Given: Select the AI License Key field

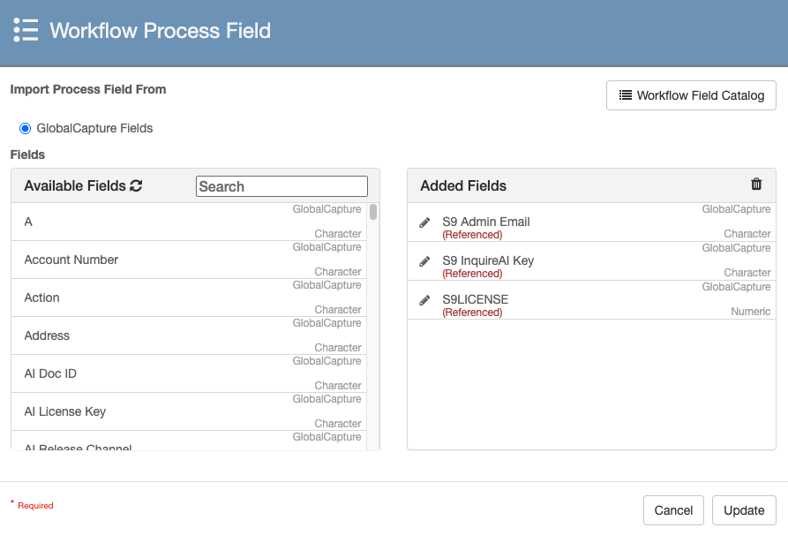Looking at the screenshot, I should point(65,411).
